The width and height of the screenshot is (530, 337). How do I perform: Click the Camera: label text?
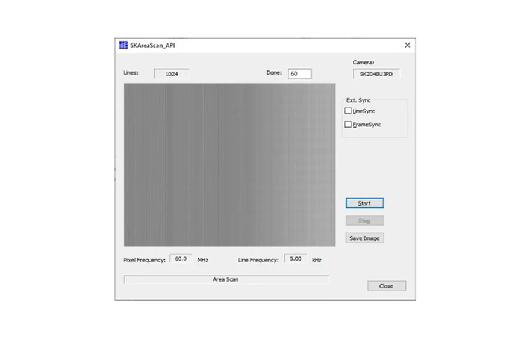363,62
